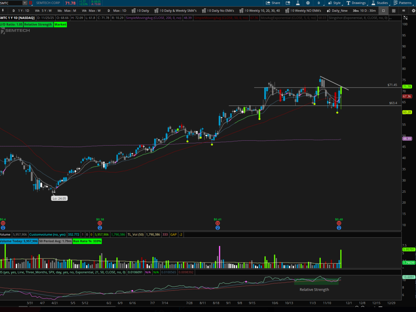416x312 pixels.
Task: Switch to single chart layout icon
Action: pyautogui.click(x=384, y=11)
